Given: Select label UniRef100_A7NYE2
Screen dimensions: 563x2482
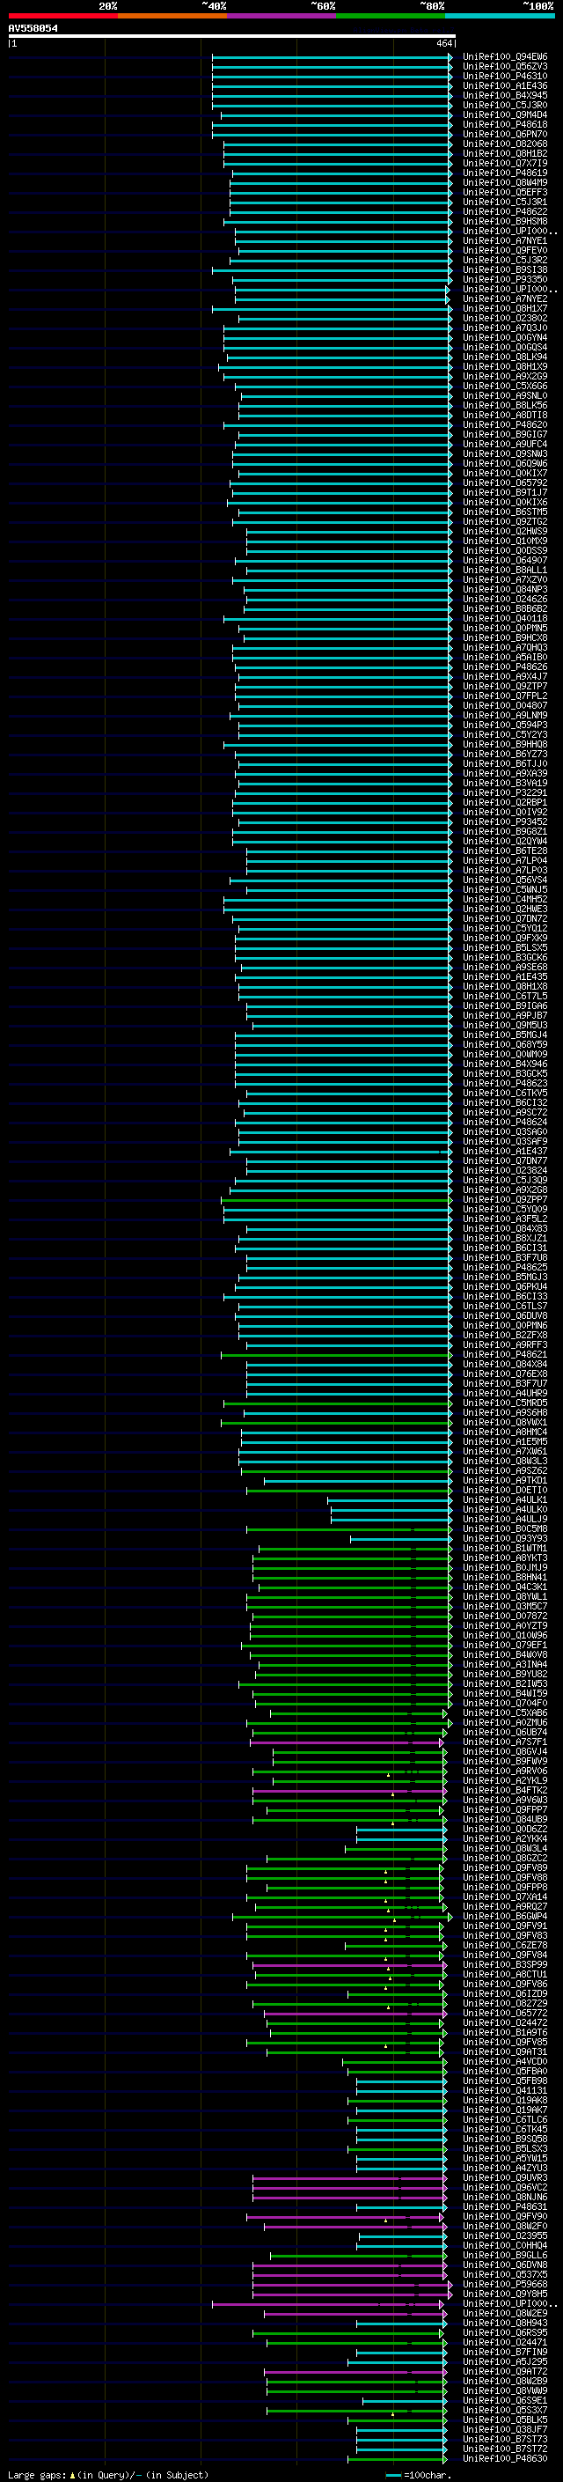Looking at the screenshot, I should coord(505,298).
